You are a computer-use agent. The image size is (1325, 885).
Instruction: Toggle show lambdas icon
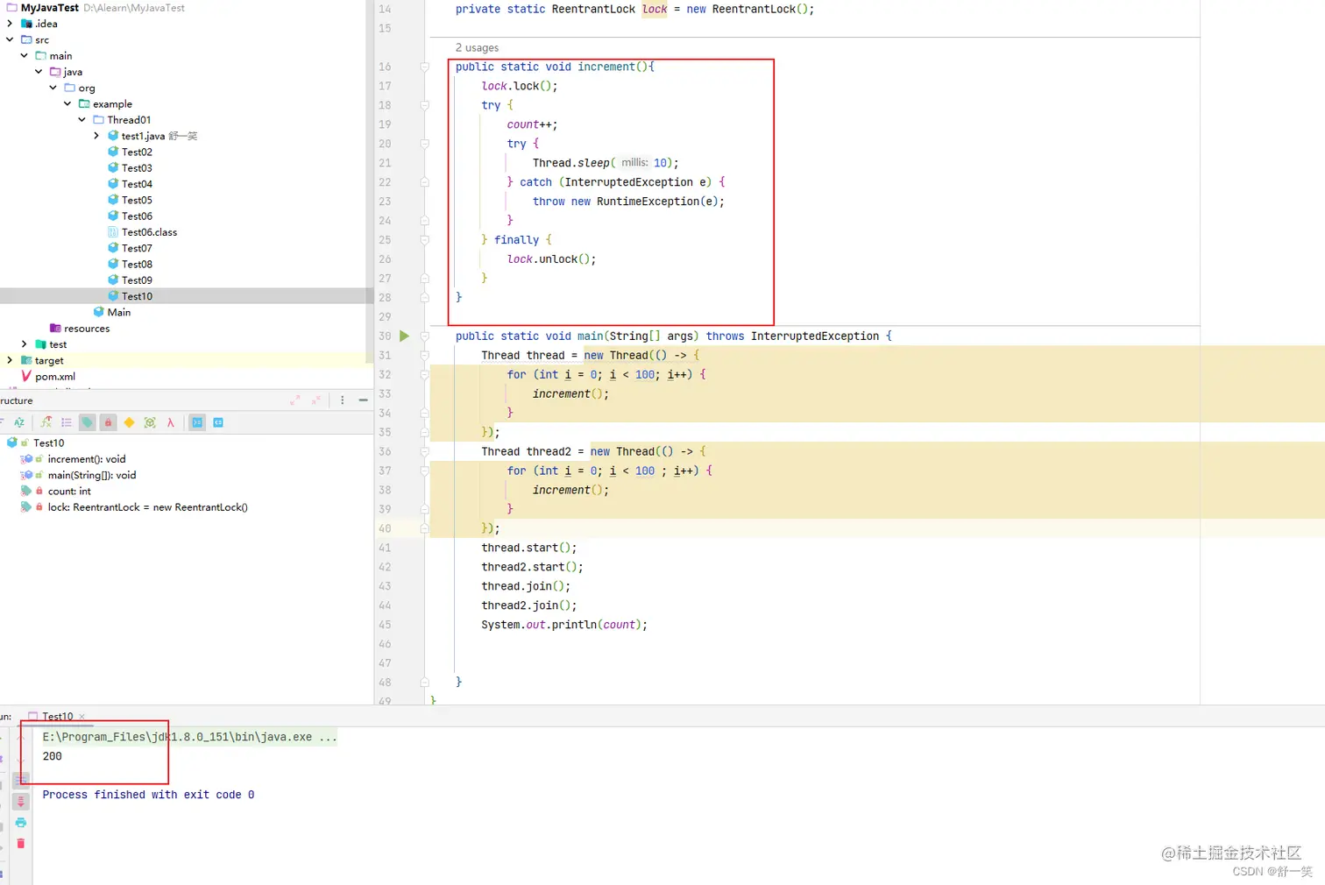tap(171, 422)
